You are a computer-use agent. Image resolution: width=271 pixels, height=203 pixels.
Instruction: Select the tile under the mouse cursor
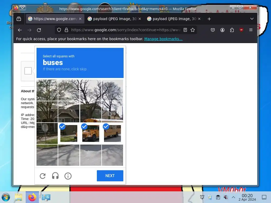[x=112, y=112]
